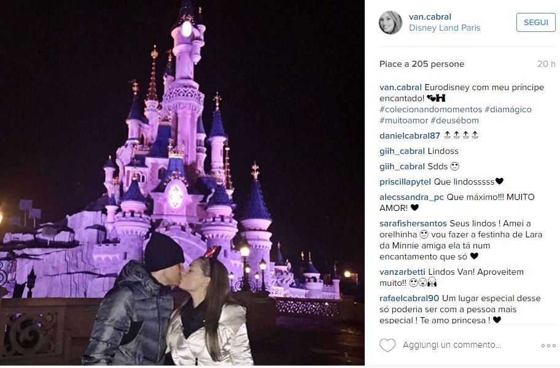Click the 20 h post timestamp
560x368 pixels.
546,64
